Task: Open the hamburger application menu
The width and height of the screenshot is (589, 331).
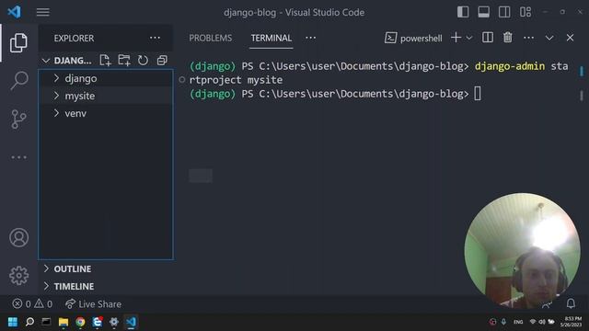Action: coord(43,12)
